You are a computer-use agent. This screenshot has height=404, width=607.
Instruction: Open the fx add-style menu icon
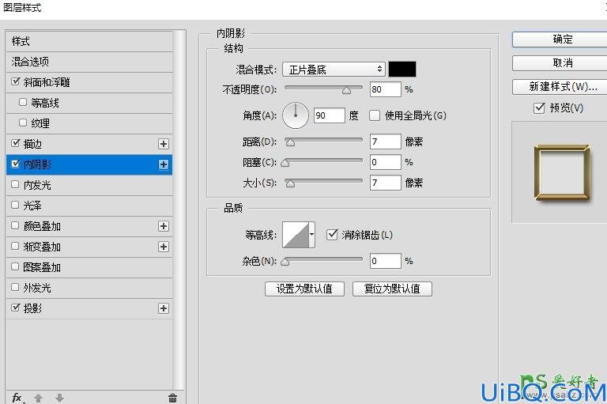[x=17, y=398]
